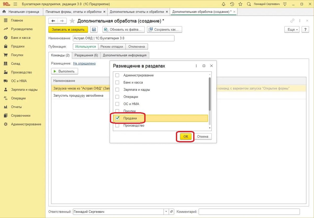Viewport: 314px width, 218px height.
Task: Close Дополнительные отчеты и обработки tab
Action: point(167,12)
